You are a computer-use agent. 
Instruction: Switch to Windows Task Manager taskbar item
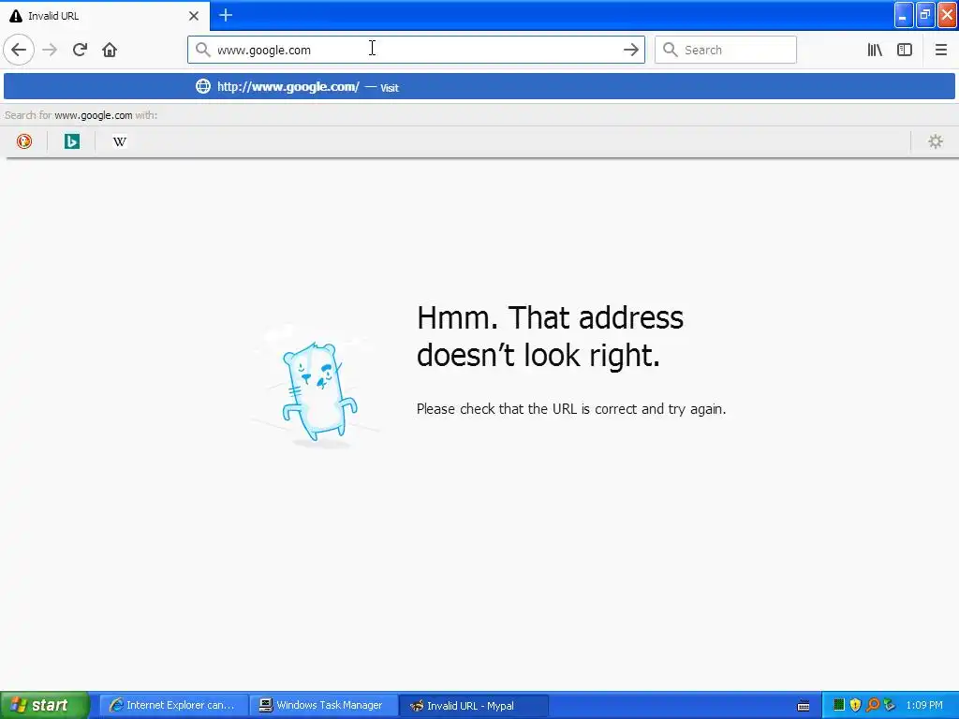323,706
